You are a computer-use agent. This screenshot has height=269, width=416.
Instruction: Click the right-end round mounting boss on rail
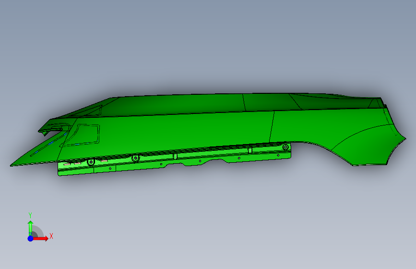[x=285, y=147]
